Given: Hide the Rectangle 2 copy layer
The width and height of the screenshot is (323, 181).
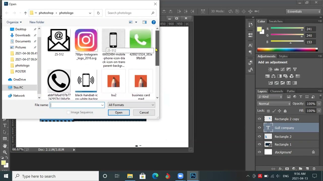Looking at the screenshot, I should click(259, 119).
